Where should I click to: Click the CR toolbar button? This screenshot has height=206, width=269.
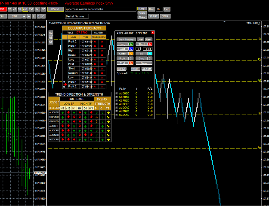20,9
